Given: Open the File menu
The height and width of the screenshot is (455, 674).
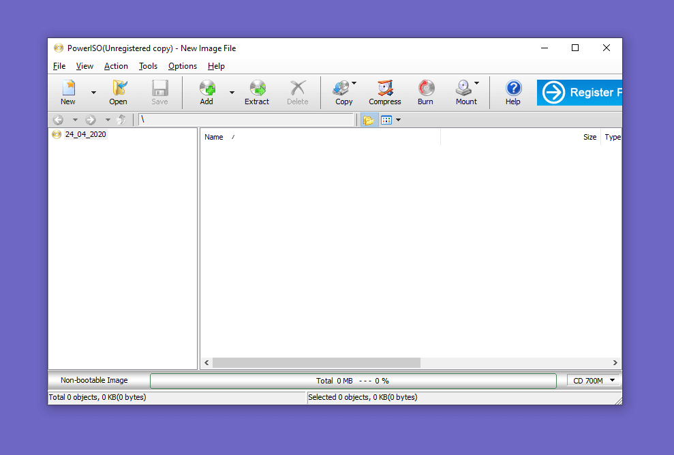Looking at the screenshot, I should [x=59, y=66].
